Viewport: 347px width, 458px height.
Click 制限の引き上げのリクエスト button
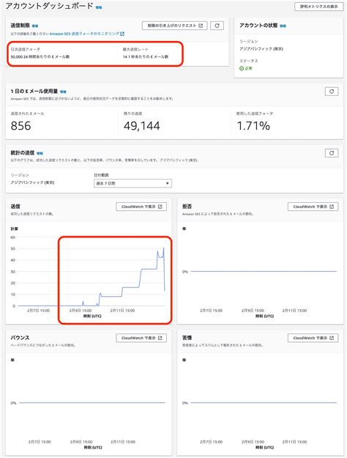(175, 26)
